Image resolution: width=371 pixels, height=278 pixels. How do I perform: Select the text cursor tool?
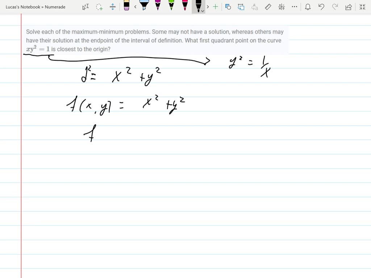point(86,6)
